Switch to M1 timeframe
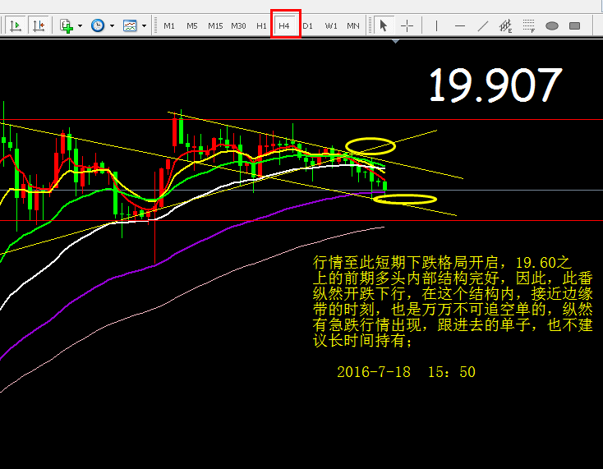This screenshot has width=603, height=469. coord(169,25)
